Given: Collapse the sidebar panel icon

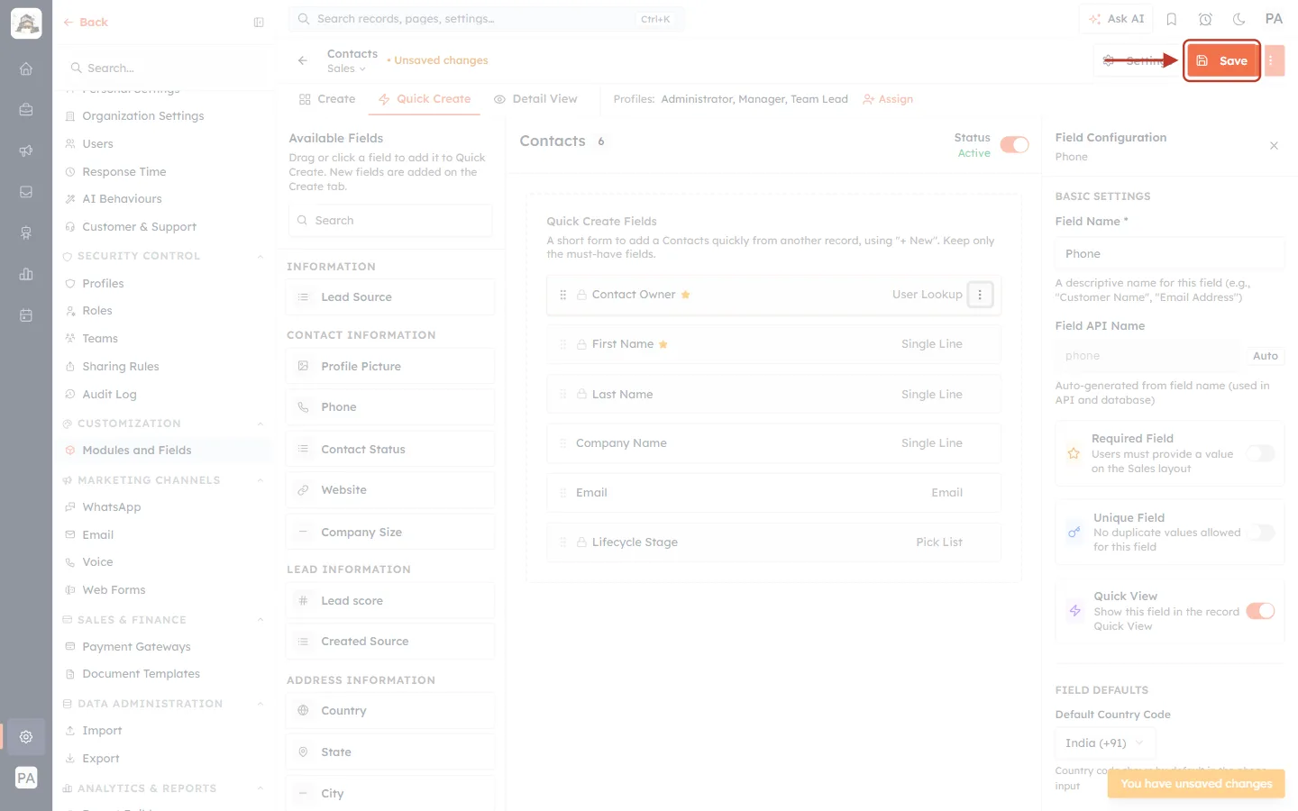Looking at the screenshot, I should coord(259,23).
